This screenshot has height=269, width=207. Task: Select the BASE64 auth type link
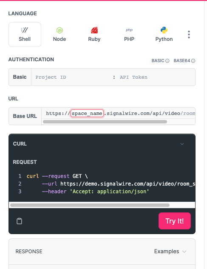(182, 61)
